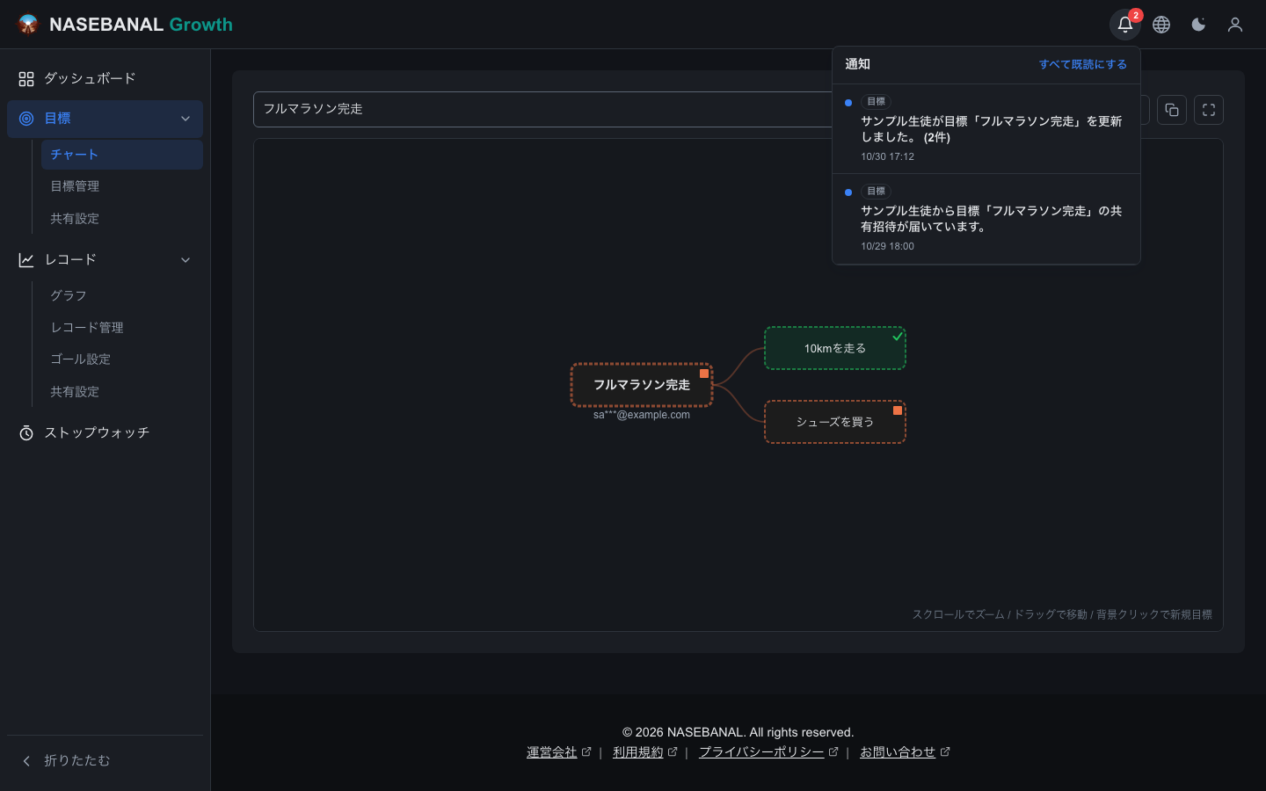The width and height of the screenshot is (1266, 791).
Task: Click unread blue dot on first notification
Action: click(x=848, y=103)
